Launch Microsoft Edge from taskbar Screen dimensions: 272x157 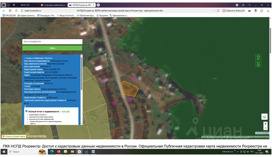click(52, 152)
